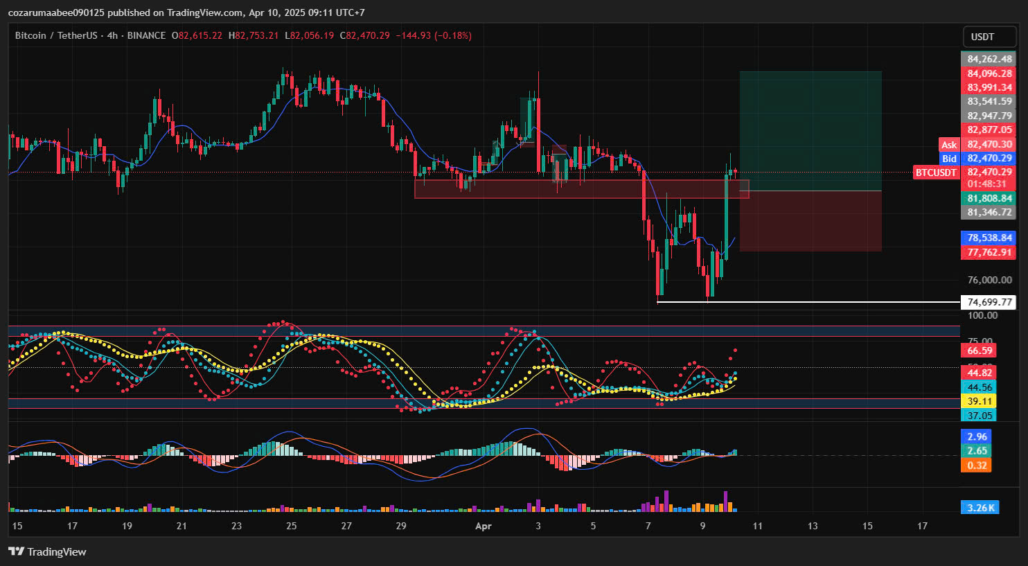Open the USDT currency selector
This screenshot has height=566, width=1028.
click(x=989, y=37)
